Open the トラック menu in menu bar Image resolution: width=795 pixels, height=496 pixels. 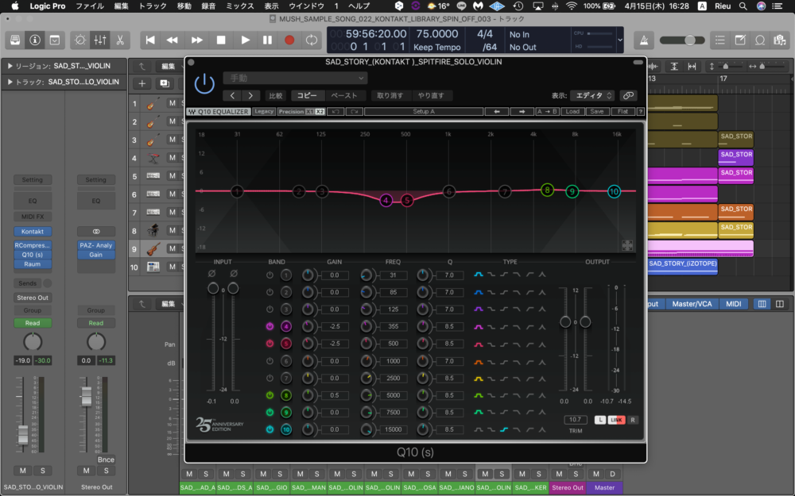[153, 6]
